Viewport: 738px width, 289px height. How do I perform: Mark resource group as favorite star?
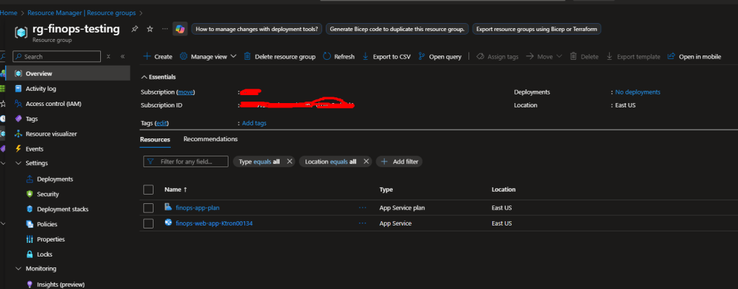tap(149, 29)
